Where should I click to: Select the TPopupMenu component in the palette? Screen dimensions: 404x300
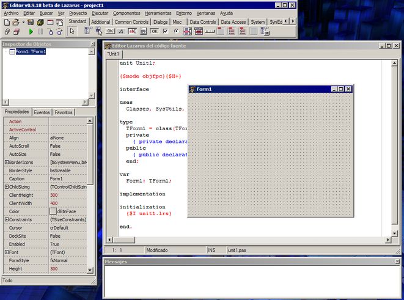pyautogui.click(x=99, y=31)
